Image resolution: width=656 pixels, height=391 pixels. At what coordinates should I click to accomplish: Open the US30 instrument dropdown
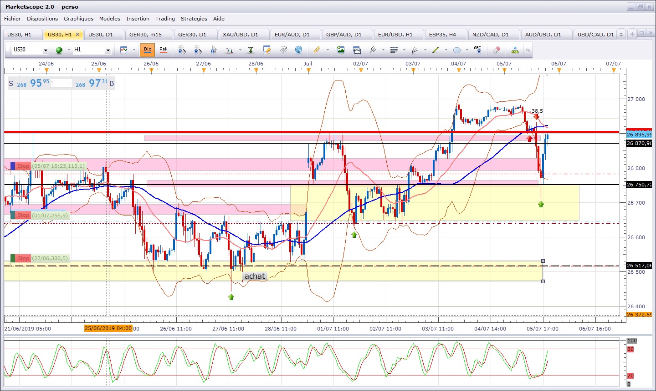point(30,50)
